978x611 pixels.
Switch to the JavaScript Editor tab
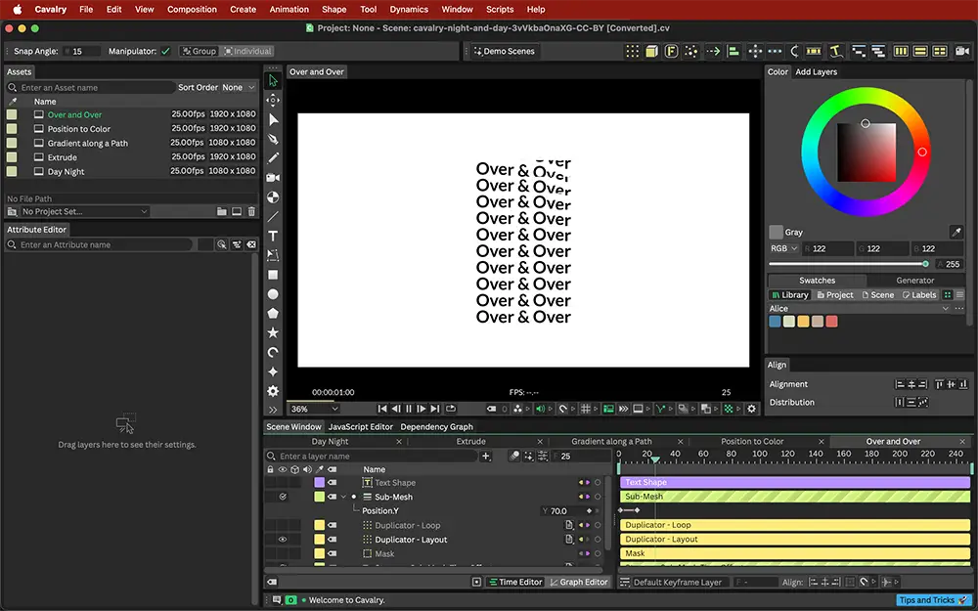point(361,427)
